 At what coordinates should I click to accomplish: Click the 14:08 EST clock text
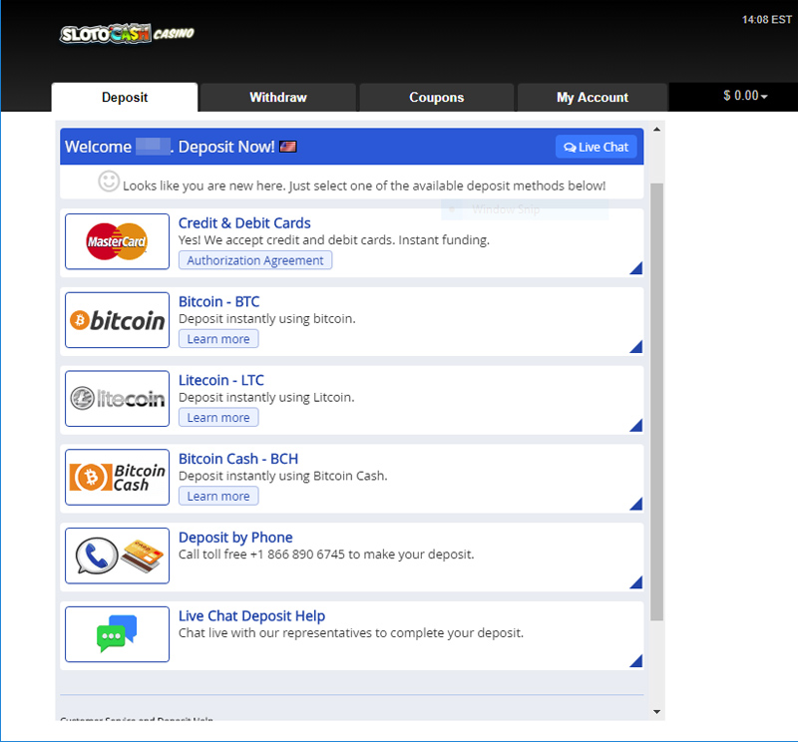(x=767, y=19)
